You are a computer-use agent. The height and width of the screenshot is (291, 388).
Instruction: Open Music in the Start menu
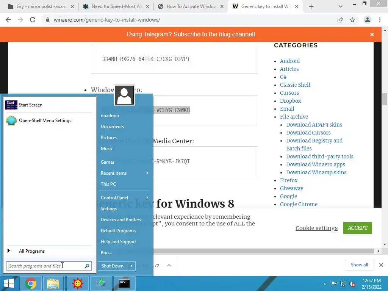pos(106,149)
